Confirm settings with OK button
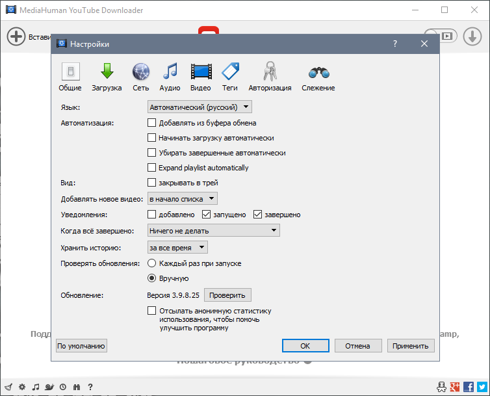Screen dimensions: 490x396 305,346
